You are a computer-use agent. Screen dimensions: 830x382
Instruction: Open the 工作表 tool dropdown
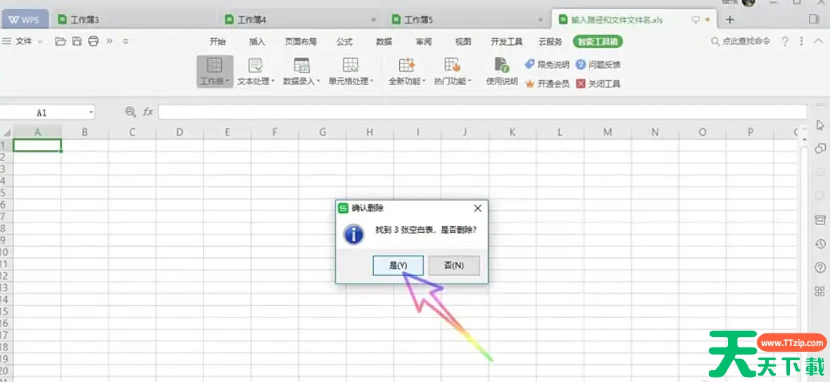click(x=215, y=72)
